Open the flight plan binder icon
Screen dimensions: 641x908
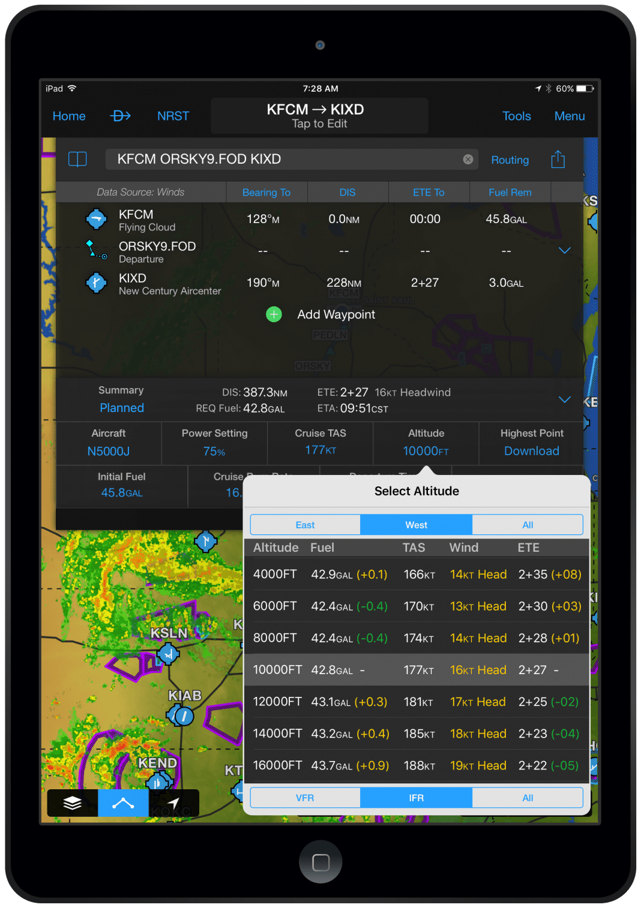pos(77,160)
